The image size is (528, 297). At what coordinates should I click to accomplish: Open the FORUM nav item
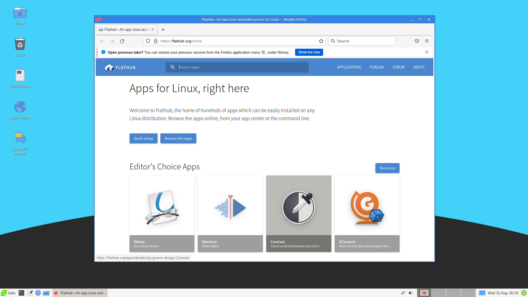(398, 67)
